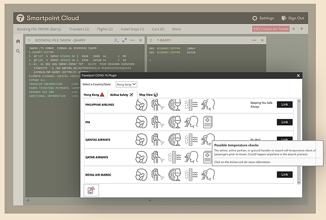Click ADDITIONAL INFORMATION link in booking file
326x220 pixels.
(x=47, y=96)
